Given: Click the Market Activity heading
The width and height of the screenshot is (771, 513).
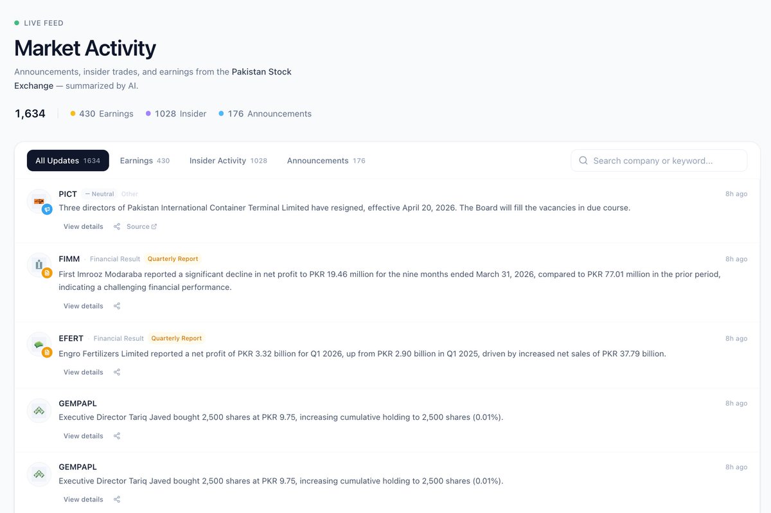Looking at the screenshot, I should click(85, 48).
